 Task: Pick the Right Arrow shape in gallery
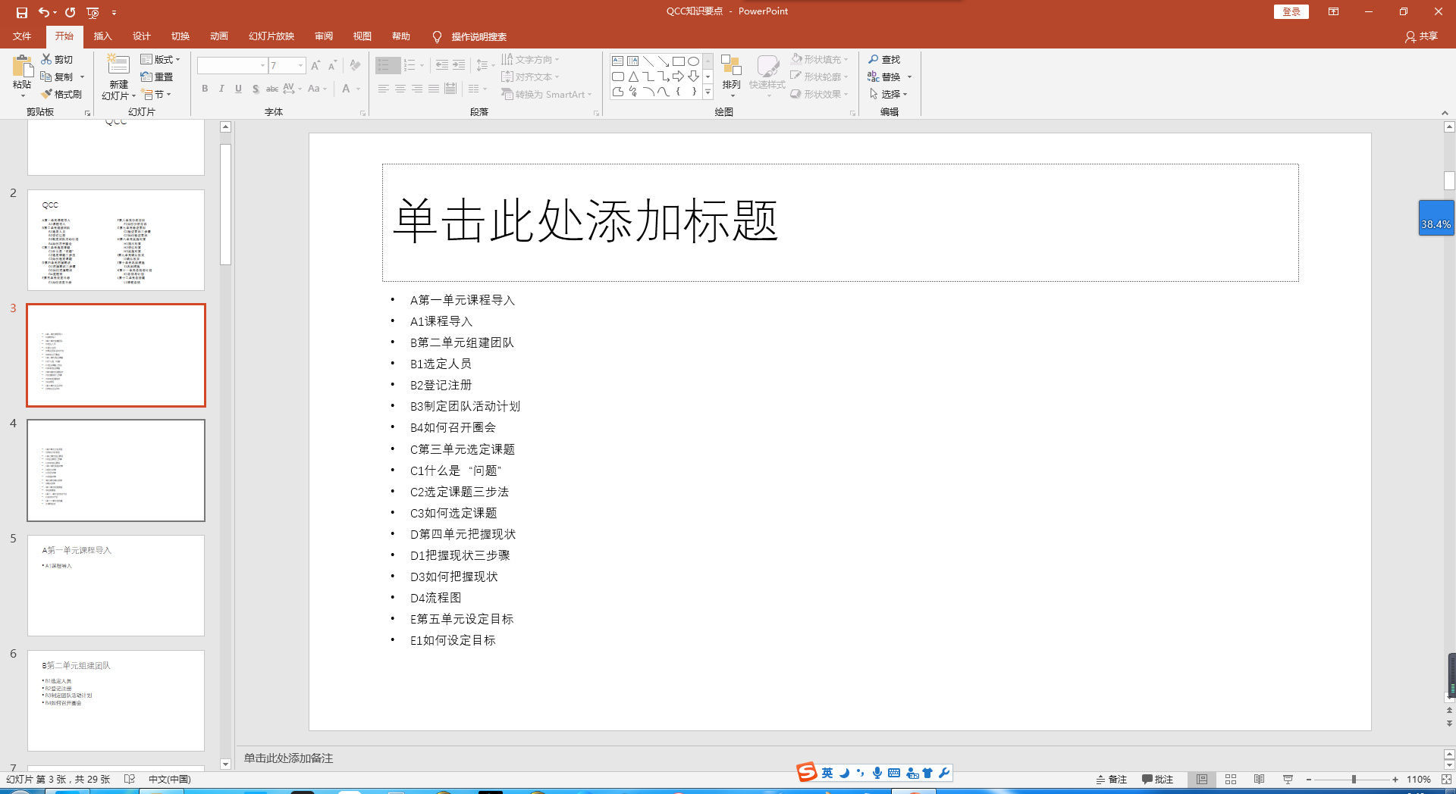point(678,77)
